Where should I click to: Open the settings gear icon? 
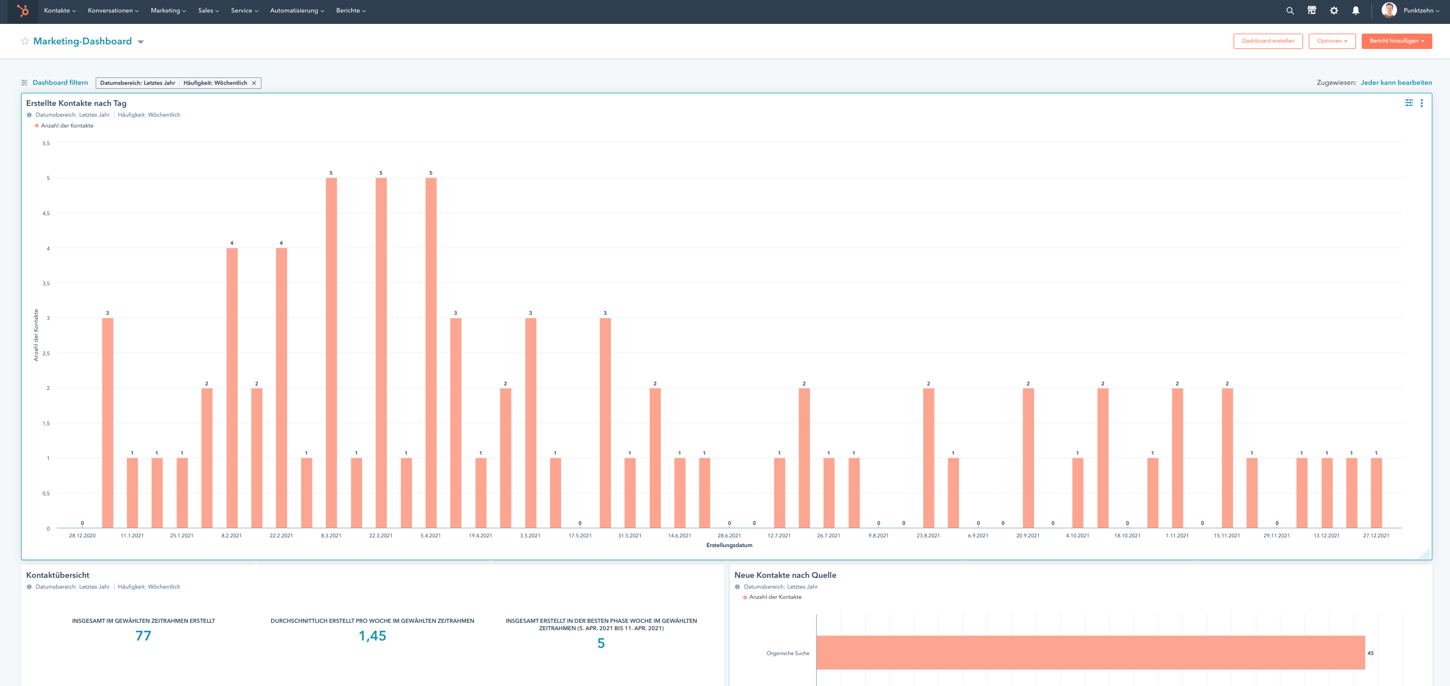(x=1333, y=10)
